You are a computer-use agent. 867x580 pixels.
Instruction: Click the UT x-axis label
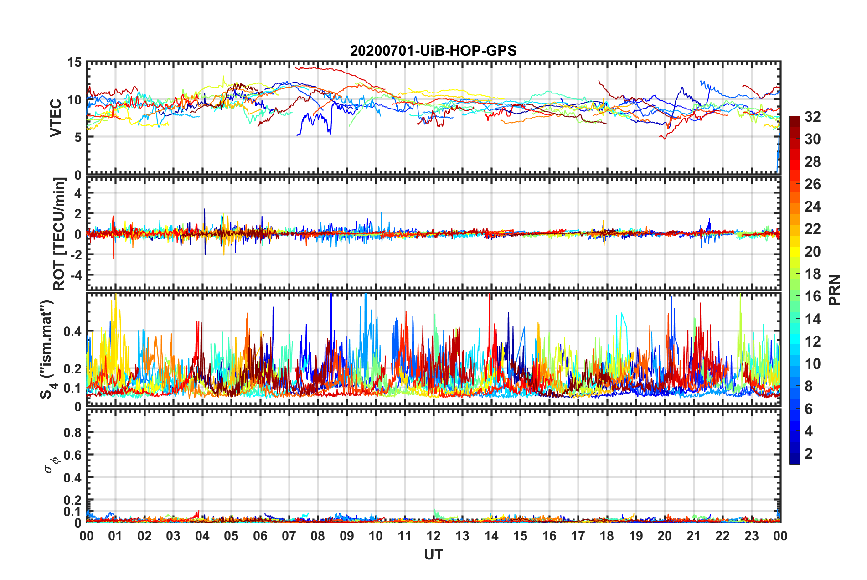coord(433,554)
